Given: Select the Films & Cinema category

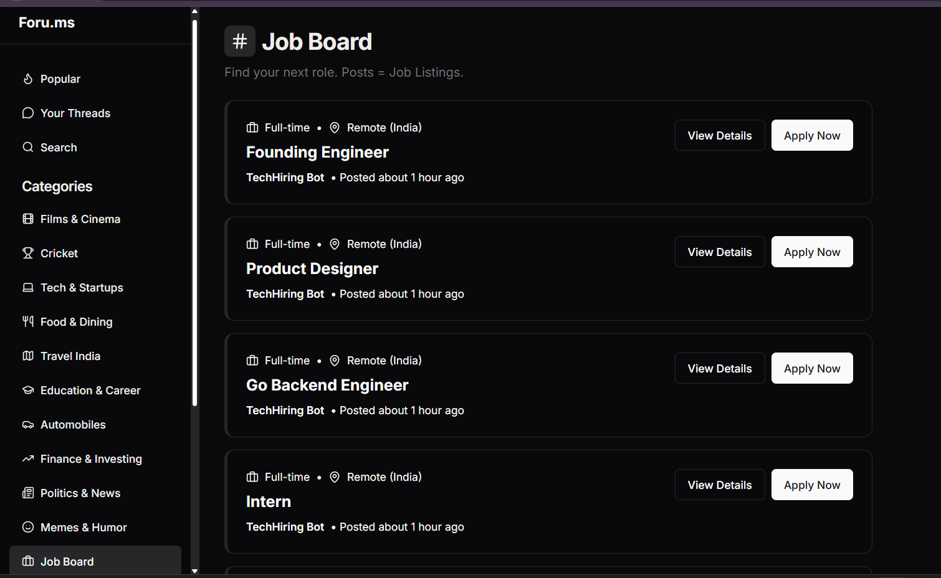Looking at the screenshot, I should (95, 219).
